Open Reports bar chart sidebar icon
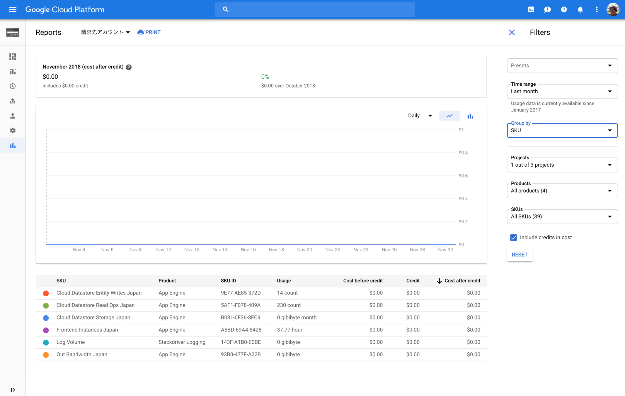The height and width of the screenshot is (396, 625). (x=13, y=146)
